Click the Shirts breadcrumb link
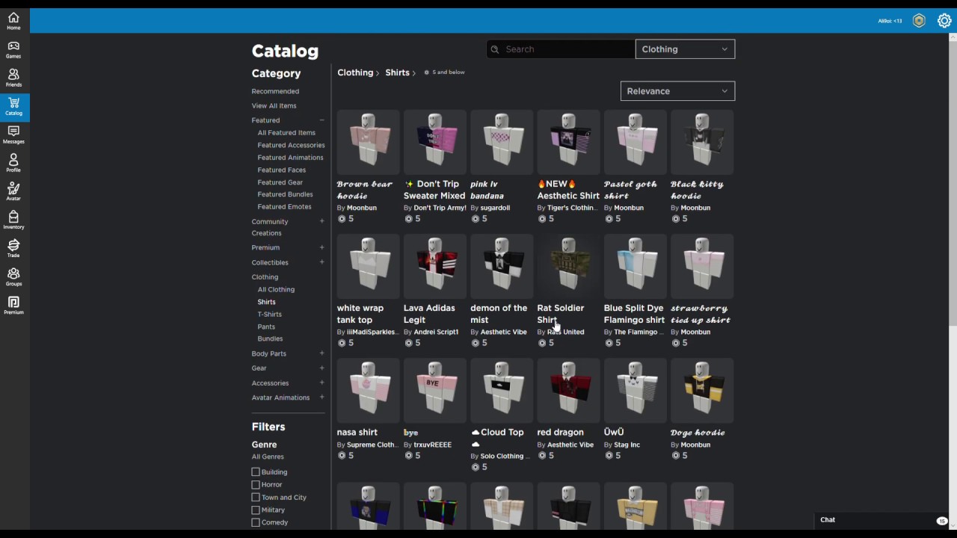The width and height of the screenshot is (957, 538). [397, 72]
